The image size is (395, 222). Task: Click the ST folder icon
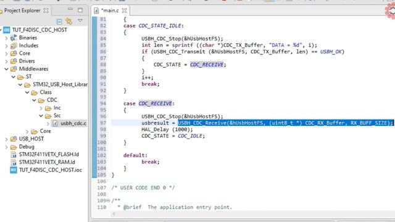[x=20, y=77]
